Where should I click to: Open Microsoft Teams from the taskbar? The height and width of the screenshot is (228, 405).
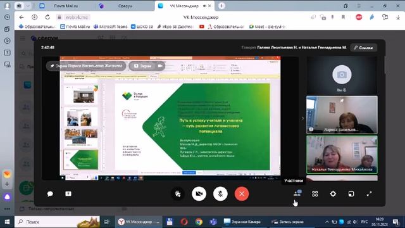213,222
